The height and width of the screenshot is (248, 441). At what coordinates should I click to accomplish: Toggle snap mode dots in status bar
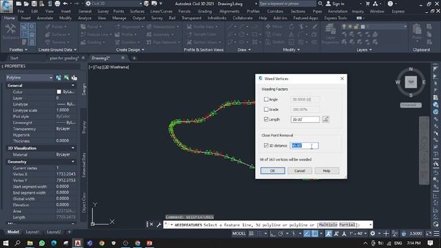(259, 234)
